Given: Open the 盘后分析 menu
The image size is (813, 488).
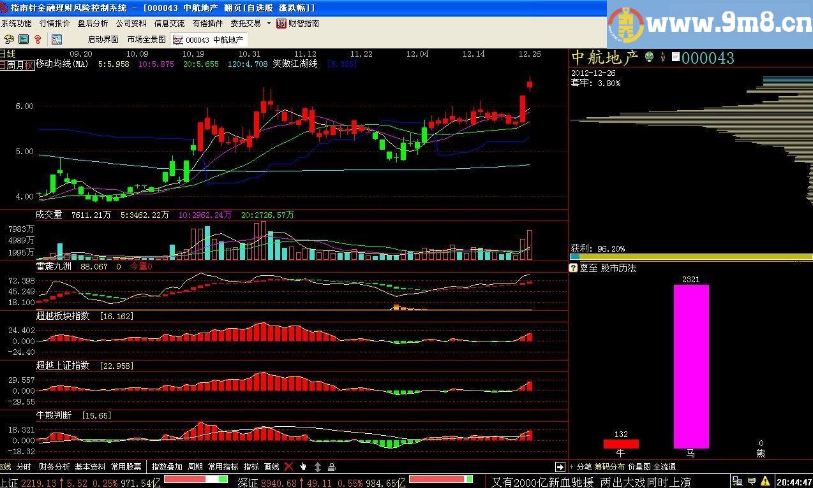Looking at the screenshot, I should 93,24.
